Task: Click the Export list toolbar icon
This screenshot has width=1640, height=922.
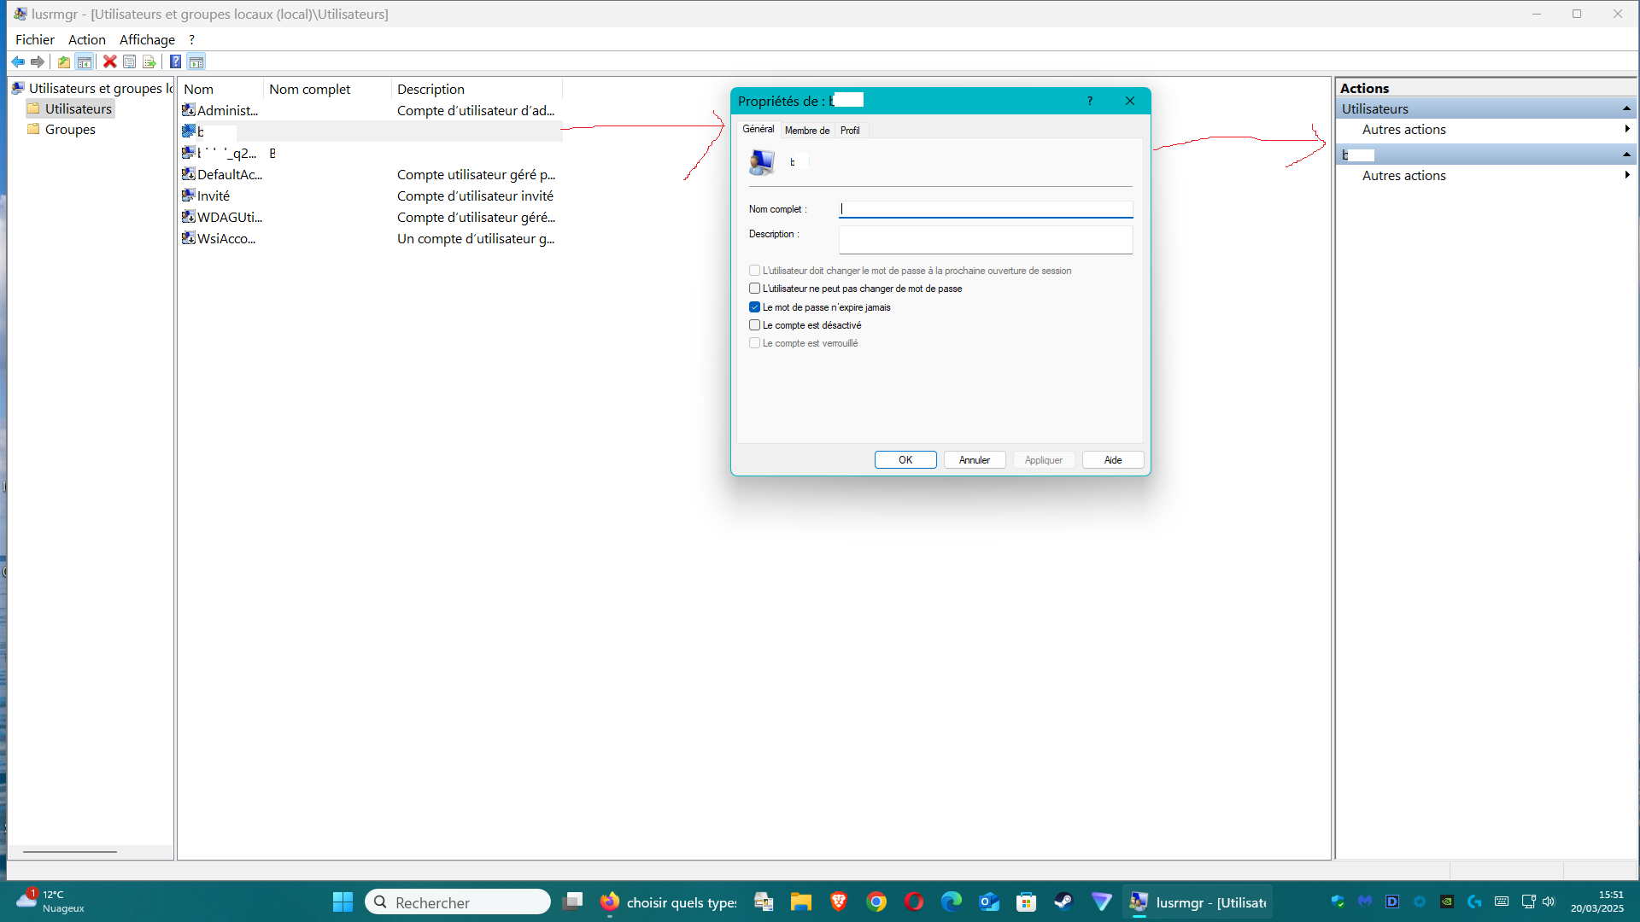Action: click(x=149, y=61)
